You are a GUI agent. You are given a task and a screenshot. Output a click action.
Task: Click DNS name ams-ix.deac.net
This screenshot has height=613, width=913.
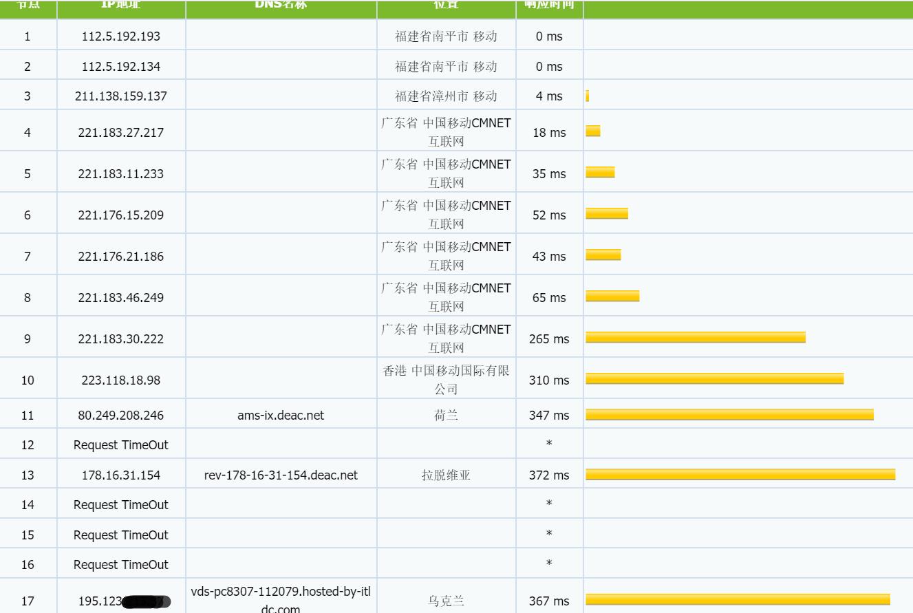click(281, 416)
